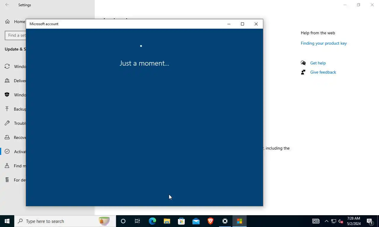The width and height of the screenshot is (379, 227).
Task: Open the Home icon in Settings sidebar
Action: [7, 22]
